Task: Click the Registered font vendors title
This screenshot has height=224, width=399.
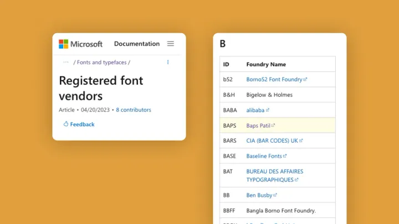Action: coord(101,88)
